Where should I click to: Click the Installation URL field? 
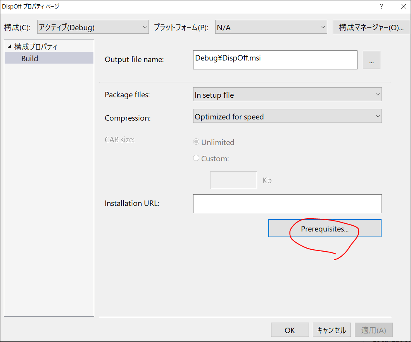point(287,204)
